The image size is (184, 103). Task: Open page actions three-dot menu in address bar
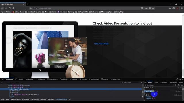(146, 8)
